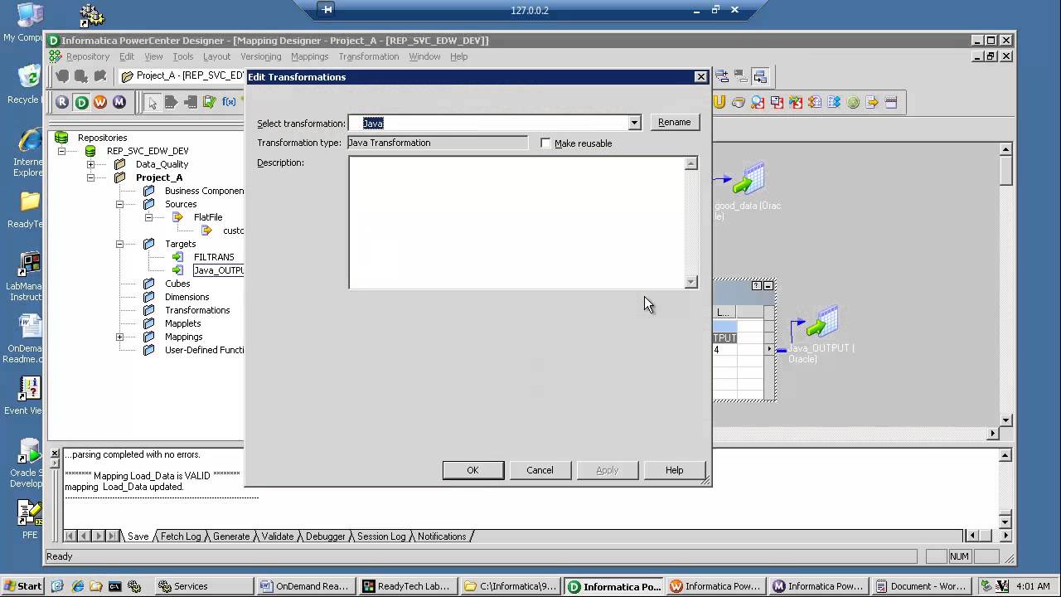Click OK in Edit Transformations dialog
Image resolution: width=1061 pixels, height=597 pixels.
pyautogui.click(x=472, y=470)
